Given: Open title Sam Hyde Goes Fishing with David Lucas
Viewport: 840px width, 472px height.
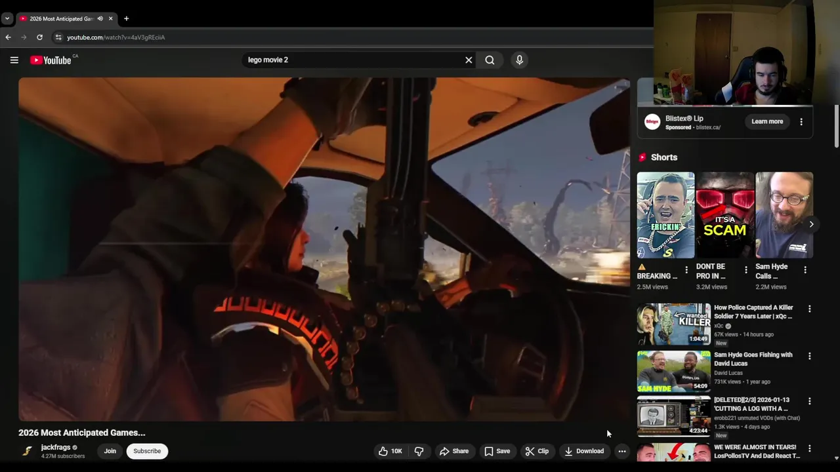Looking at the screenshot, I should pyautogui.click(x=753, y=359).
